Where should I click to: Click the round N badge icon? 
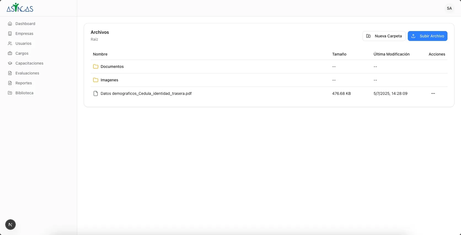pos(10,225)
